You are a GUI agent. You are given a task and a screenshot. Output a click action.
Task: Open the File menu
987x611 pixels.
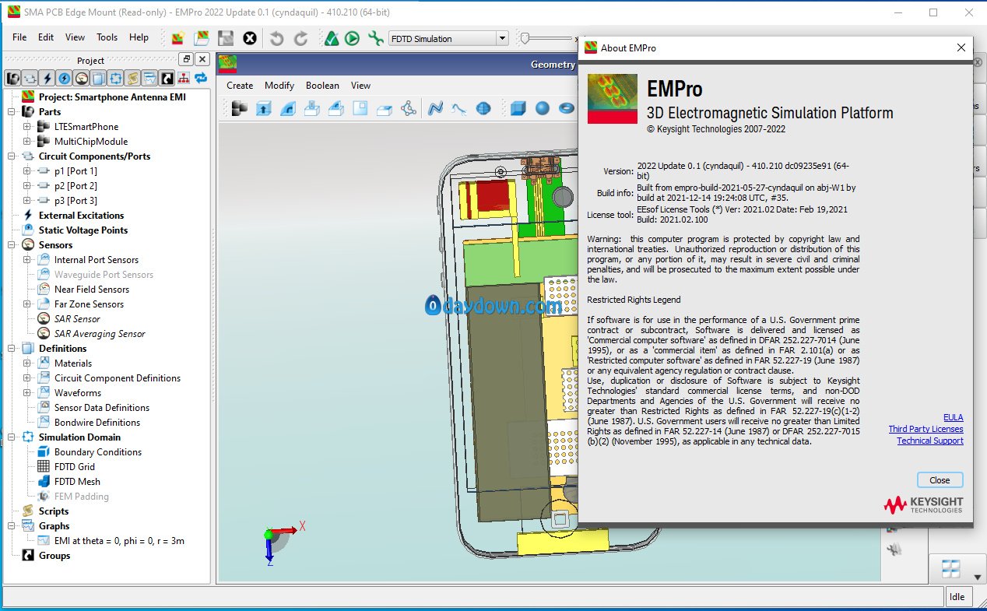(x=19, y=37)
